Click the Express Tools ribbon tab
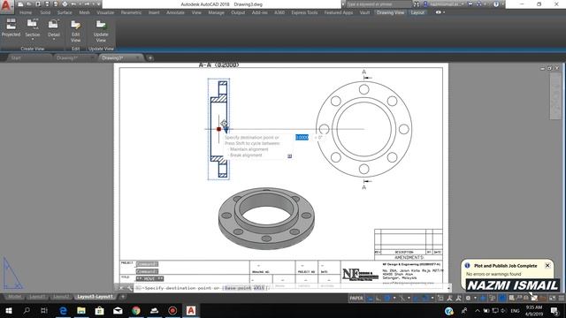Screen dimensions: 566x318 pyautogui.click(x=304, y=12)
